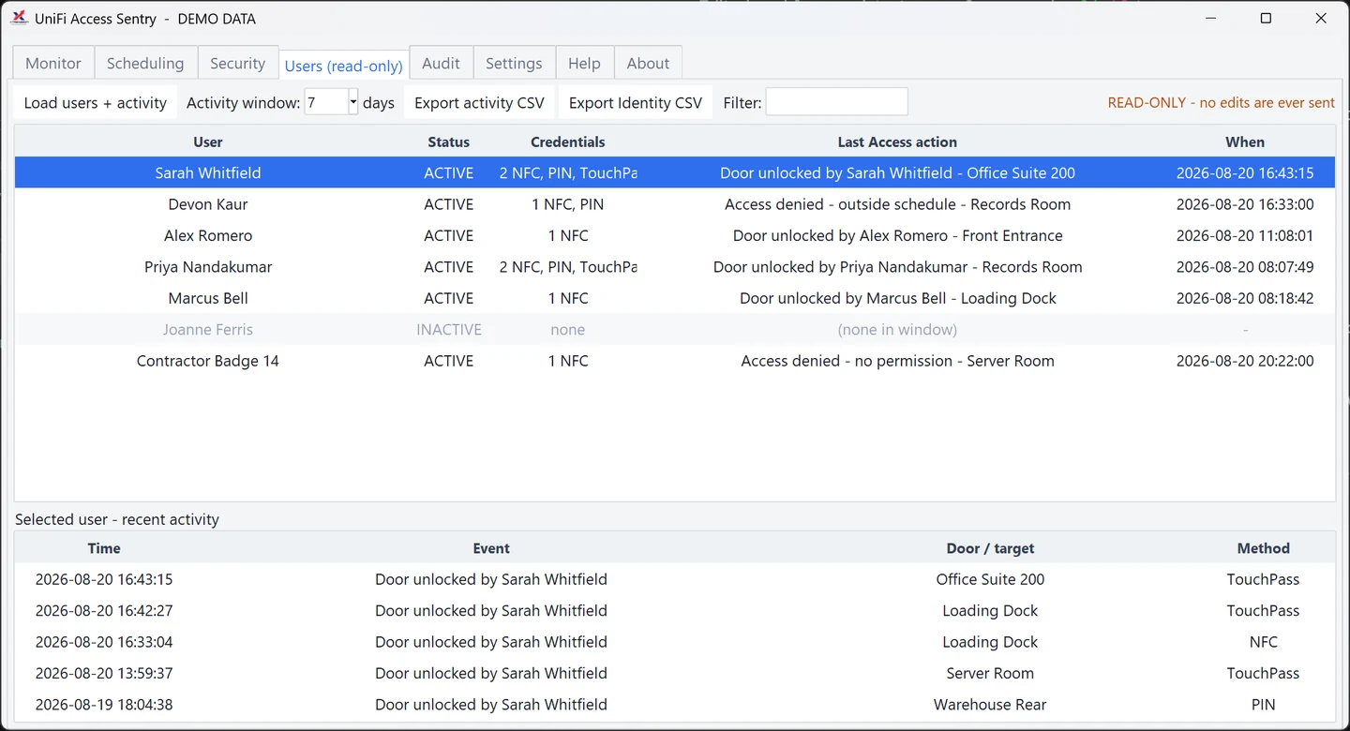Open the Settings tab
The width and height of the screenshot is (1350, 731).
point(514,64)
